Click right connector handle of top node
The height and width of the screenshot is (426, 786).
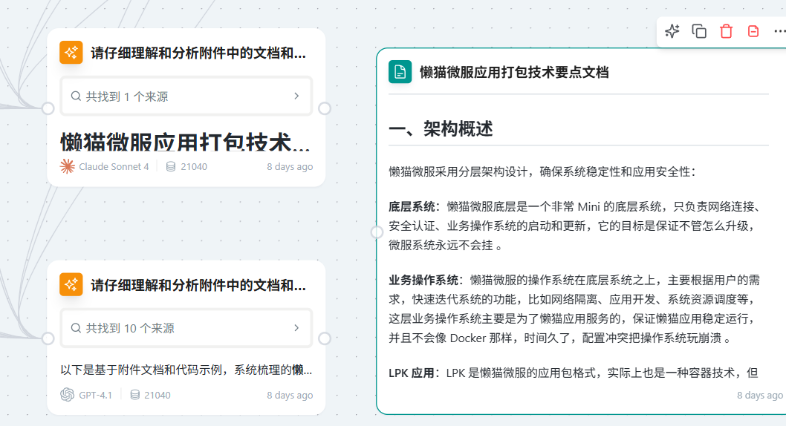tap(325, 108)
